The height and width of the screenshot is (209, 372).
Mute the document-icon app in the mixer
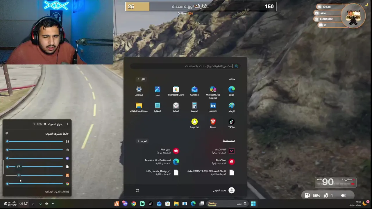(67, 167)
